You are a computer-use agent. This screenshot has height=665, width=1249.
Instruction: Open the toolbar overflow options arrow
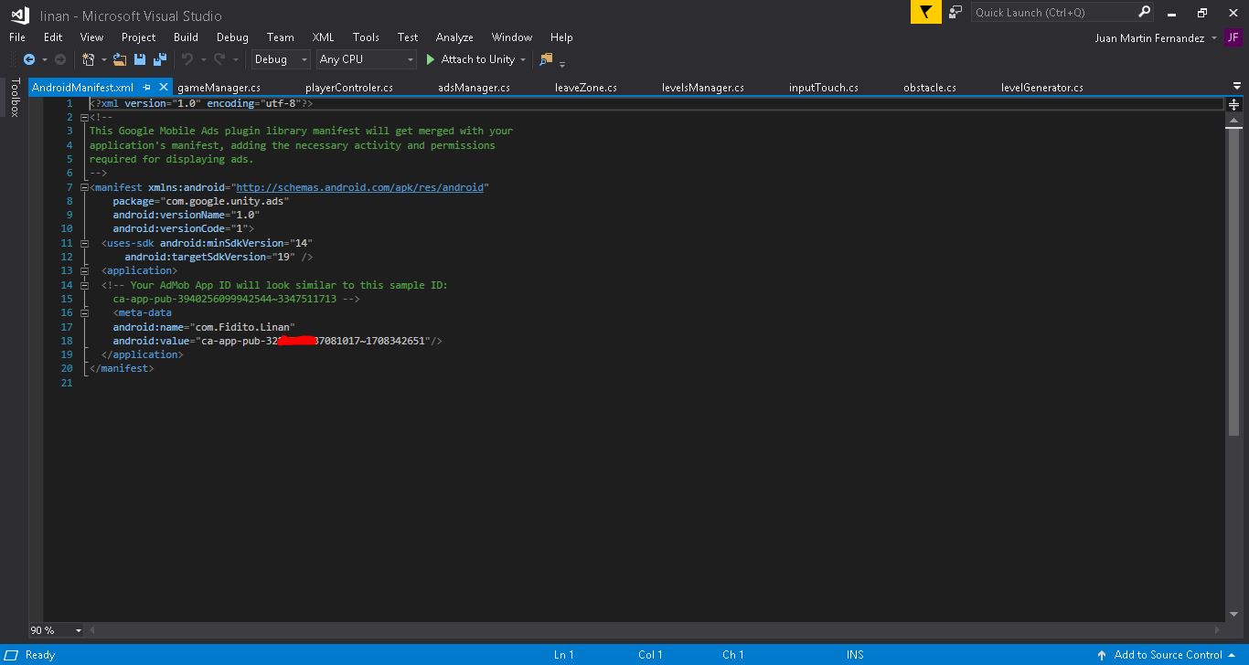click(x=562, y=63)
